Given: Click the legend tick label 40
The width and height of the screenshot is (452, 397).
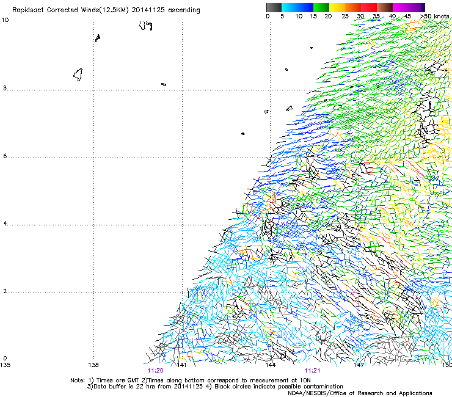Looking at the screenshot, I should 392,16.
